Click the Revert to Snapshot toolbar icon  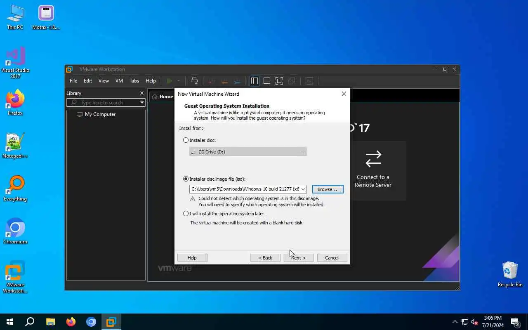[x=224, y=81]
